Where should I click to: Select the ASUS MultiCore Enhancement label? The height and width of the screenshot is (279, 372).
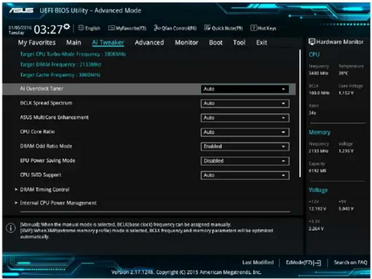pyautogui.click(x=54, y=117)
